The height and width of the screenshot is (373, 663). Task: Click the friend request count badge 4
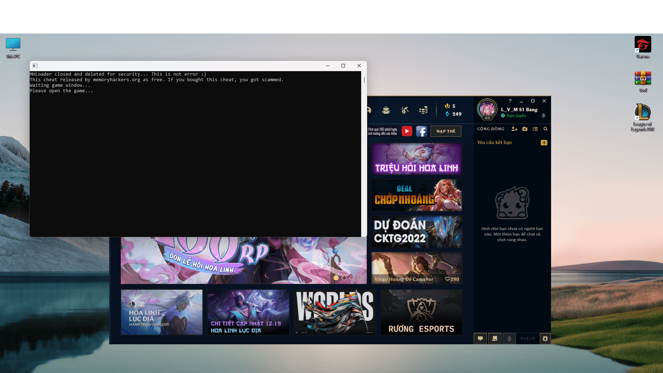click(544, 143)
